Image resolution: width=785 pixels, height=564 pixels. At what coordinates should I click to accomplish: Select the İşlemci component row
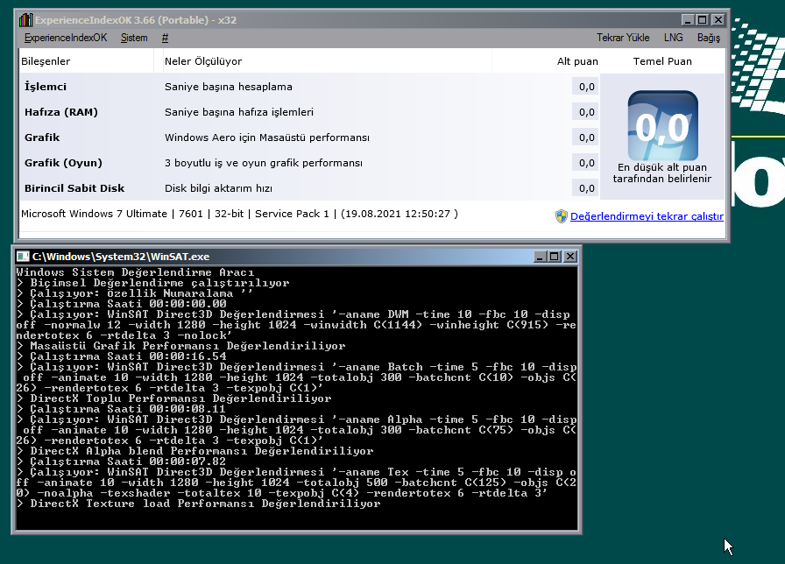coord(309,87)
